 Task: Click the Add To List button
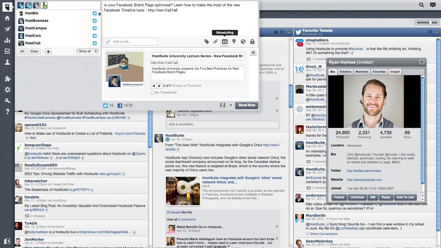(x=405, y=197)
